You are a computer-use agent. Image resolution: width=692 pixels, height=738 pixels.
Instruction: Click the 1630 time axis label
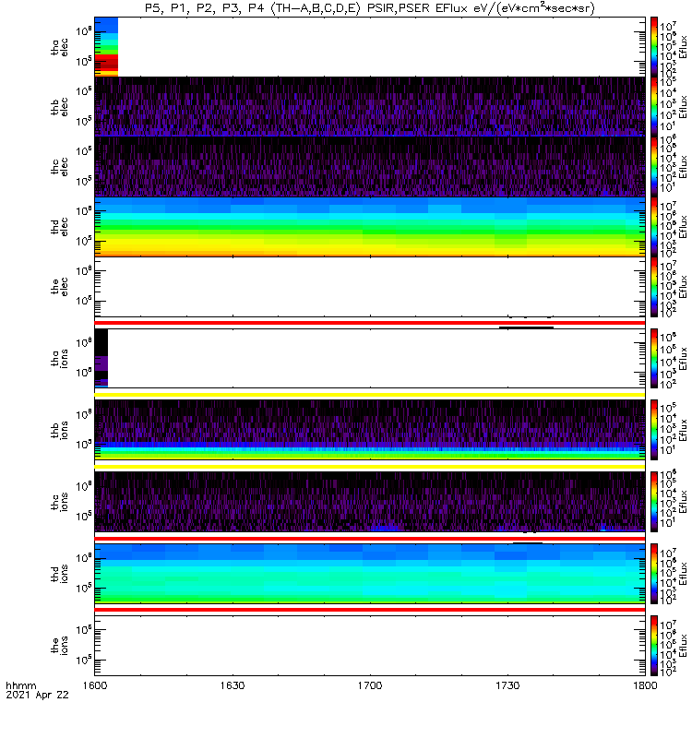point(233,685)
